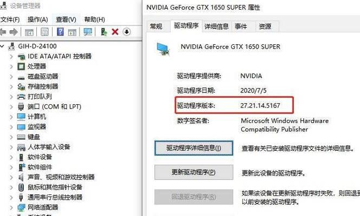The height and width of the screenshot is (216, 360).
Task: Expand the 网络适配器 node
Action: point(11,207)
